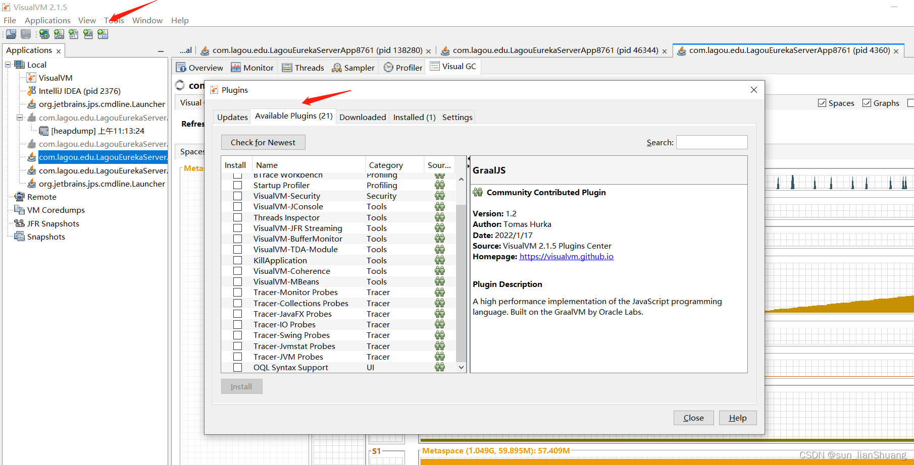914x465 pixels.
Task: Check the VisualVM-BufferMonitor install box
Action: pyautogui.click(x=237, y=239)
